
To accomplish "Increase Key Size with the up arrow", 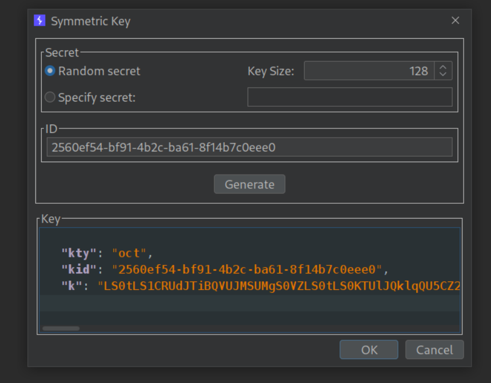I will pyautogui.click(x=443, y=67).
